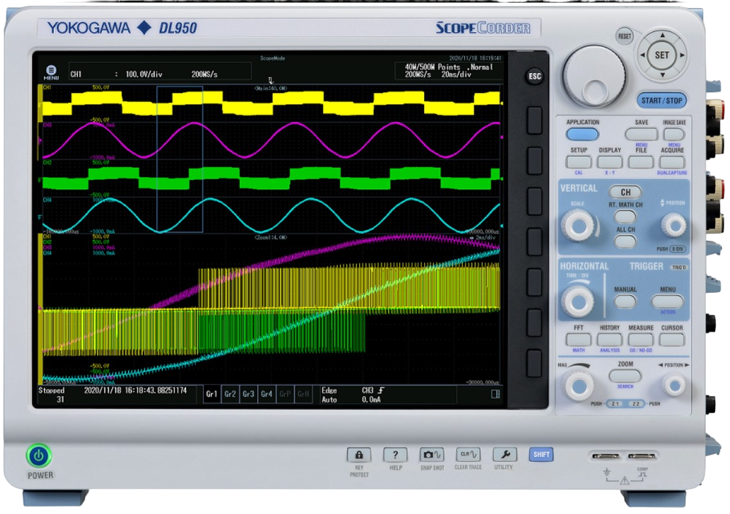
Task: Open help with the question mark button
Action: tap(395, 454)
